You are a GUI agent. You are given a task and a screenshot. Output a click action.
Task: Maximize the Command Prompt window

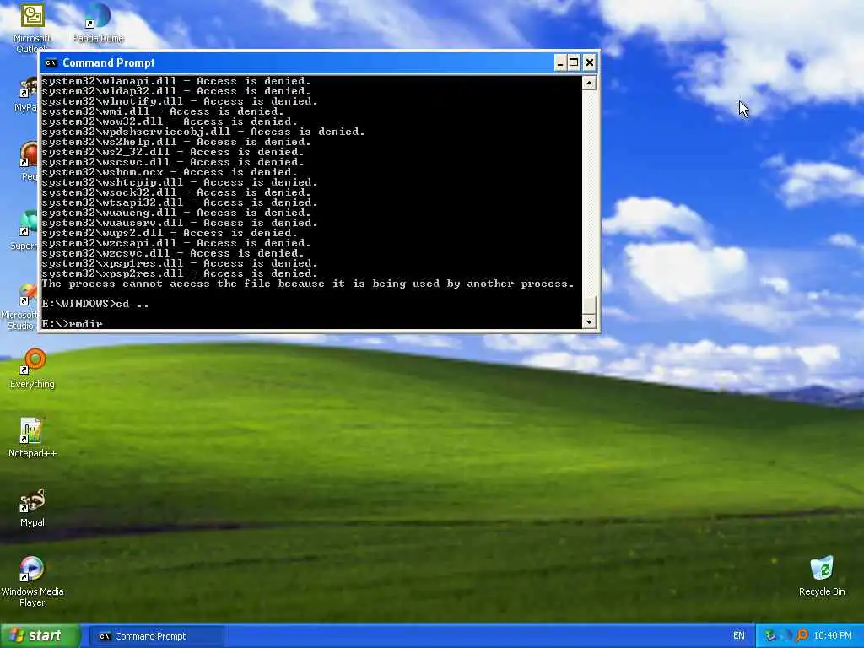click(x=574, y=62)
